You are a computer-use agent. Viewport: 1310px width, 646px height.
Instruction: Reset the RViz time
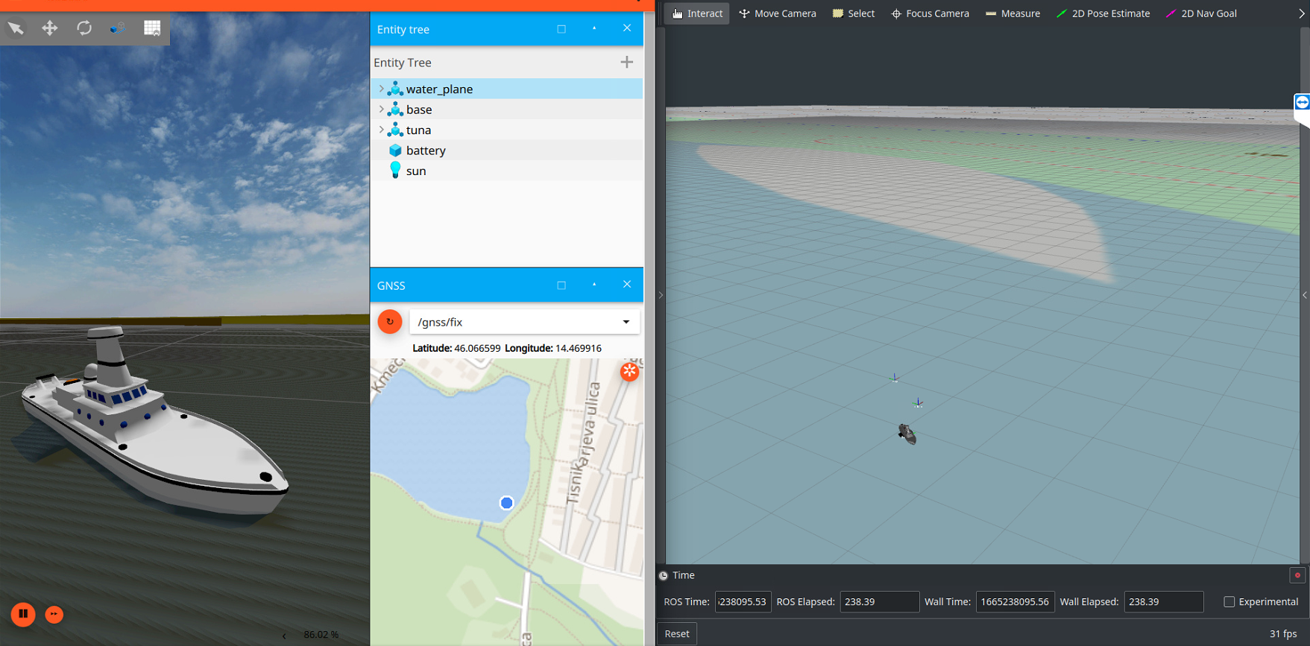(x=677, y=633)
